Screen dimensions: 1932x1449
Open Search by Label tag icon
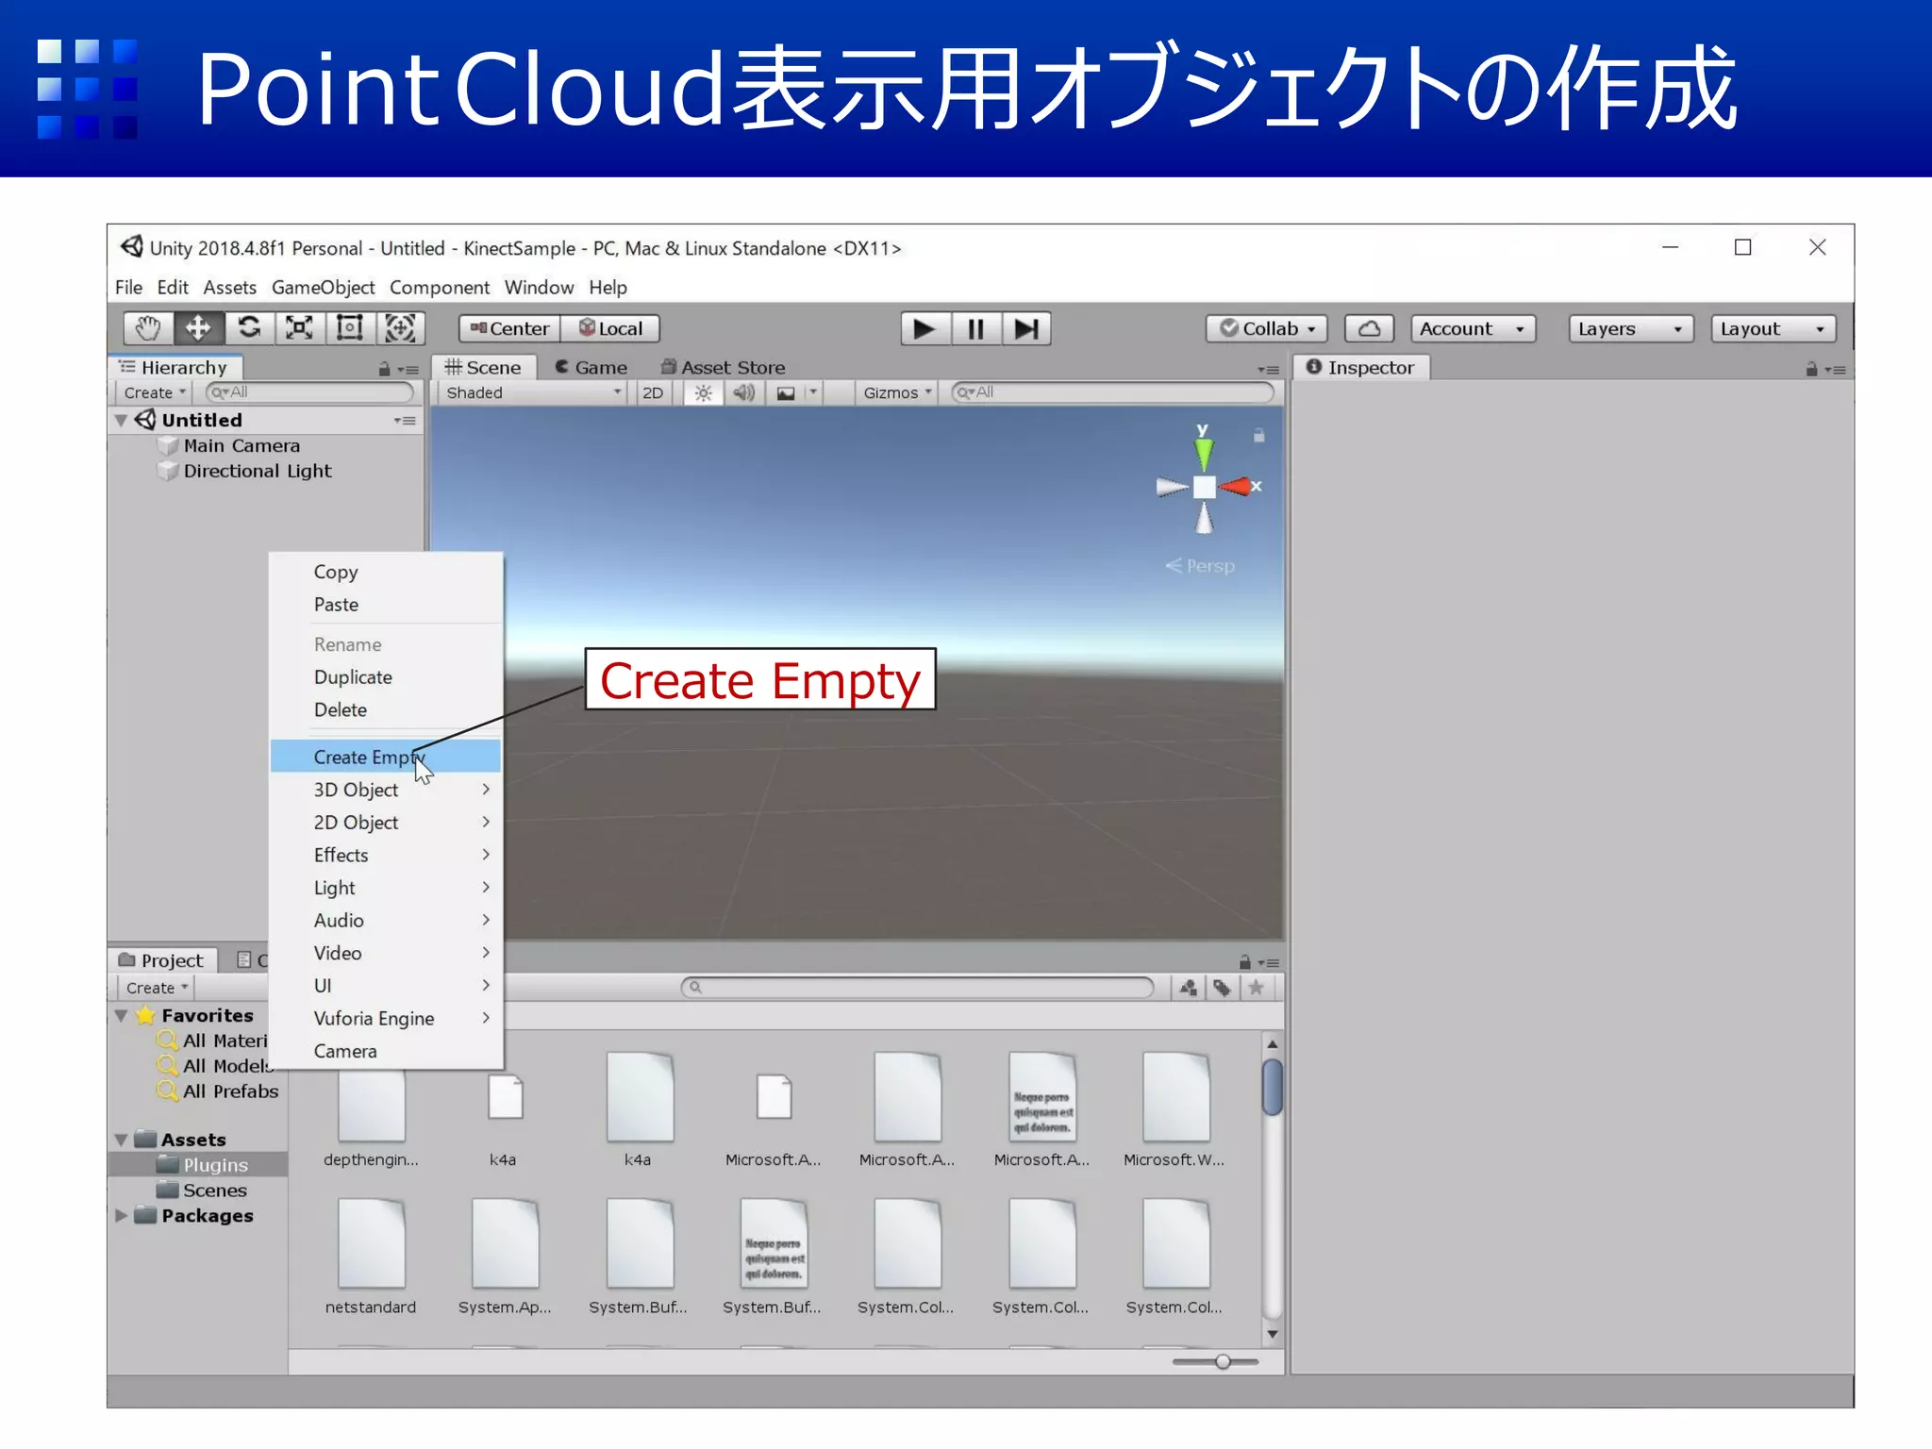pos(1222,988)
